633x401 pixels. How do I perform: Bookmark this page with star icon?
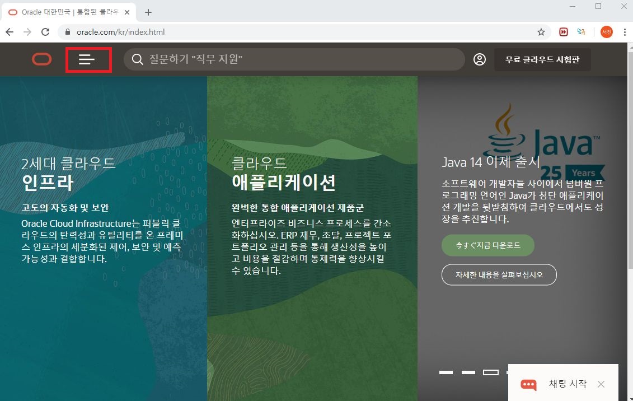click(541, 32)
